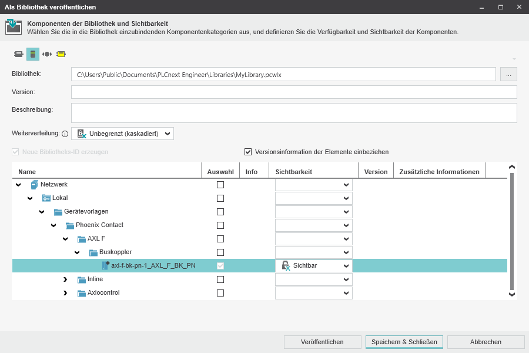Click the Netzwerk node icon
529x353 pixels.
(35, 185)
